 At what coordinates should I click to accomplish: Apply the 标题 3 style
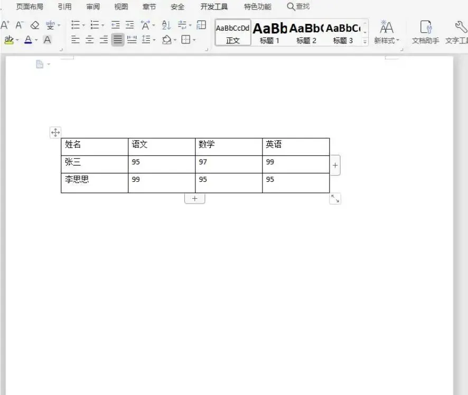343,32
